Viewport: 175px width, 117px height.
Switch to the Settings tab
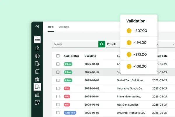coord(64,27)
